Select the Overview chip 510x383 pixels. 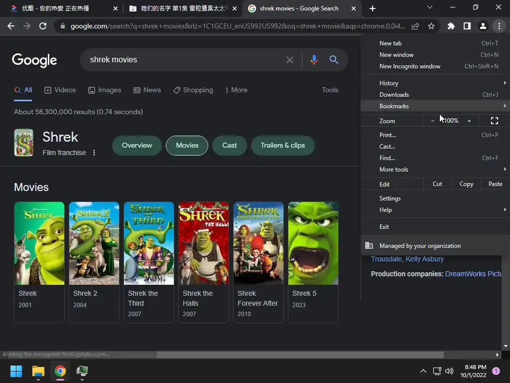click(137, 146)
